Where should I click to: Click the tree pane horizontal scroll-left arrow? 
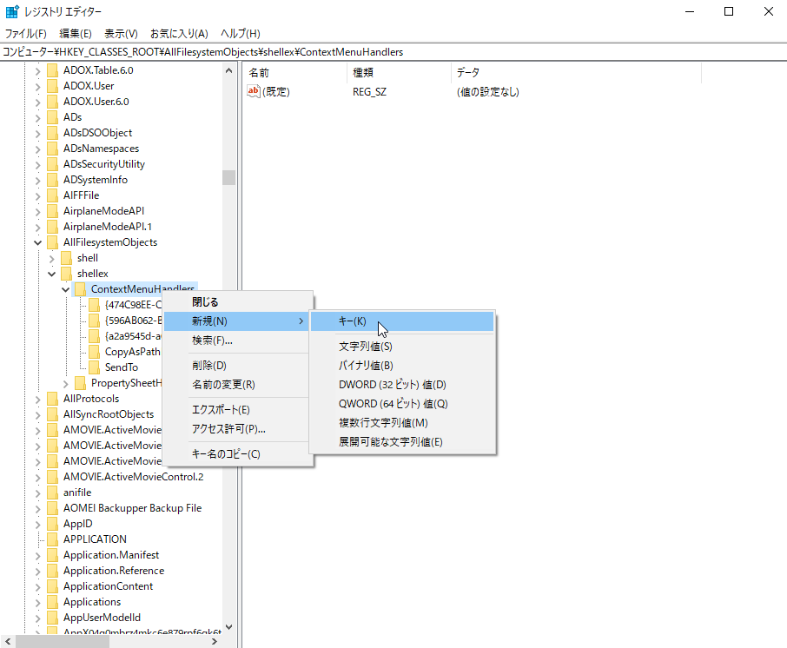(x=8, y=641)
